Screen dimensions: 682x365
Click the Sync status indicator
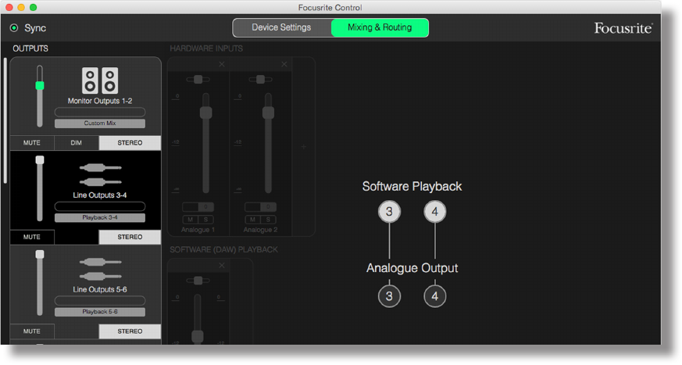14,28
